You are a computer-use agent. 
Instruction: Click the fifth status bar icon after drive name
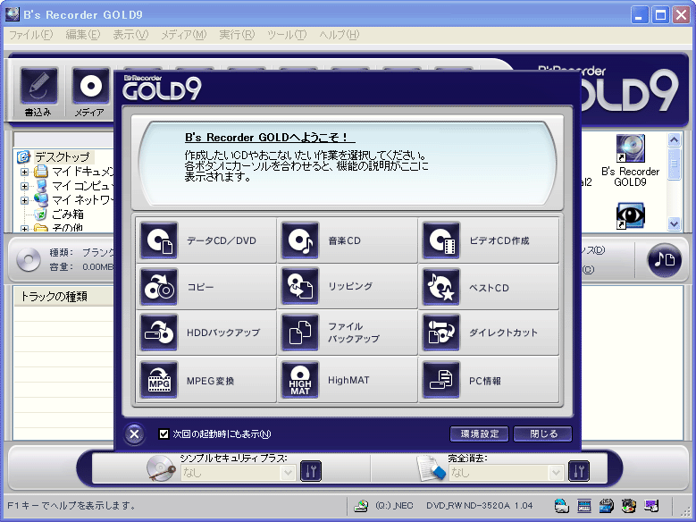[x=651, y=506]
